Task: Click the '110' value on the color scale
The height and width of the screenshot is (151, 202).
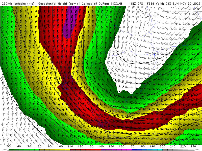Action: (70, 146)
